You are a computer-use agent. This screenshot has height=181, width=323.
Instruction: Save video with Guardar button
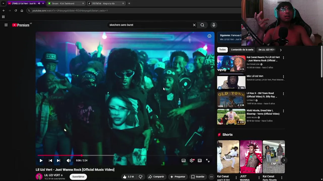point(198,177)
